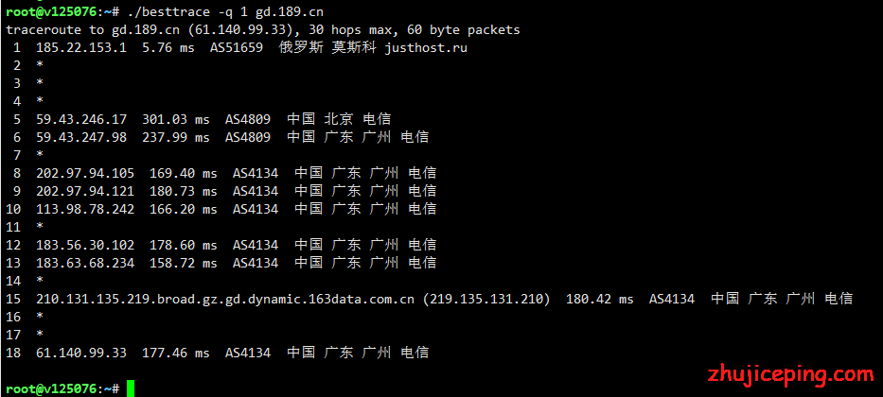Select the IP 113.98.78.242 in hop 10

[85, 209]
